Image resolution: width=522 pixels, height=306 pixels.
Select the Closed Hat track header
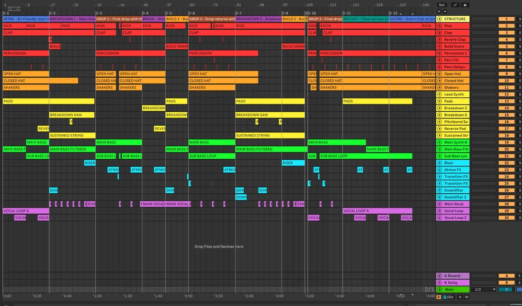(x=453, y=81)
